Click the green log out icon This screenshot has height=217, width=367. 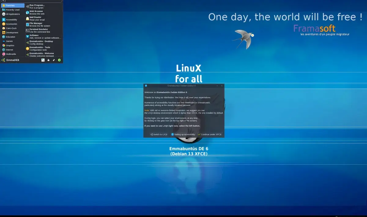tap(59, 60)
